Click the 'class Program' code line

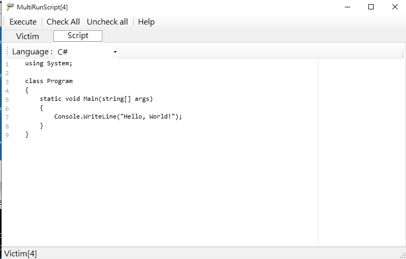pos(49,81)
